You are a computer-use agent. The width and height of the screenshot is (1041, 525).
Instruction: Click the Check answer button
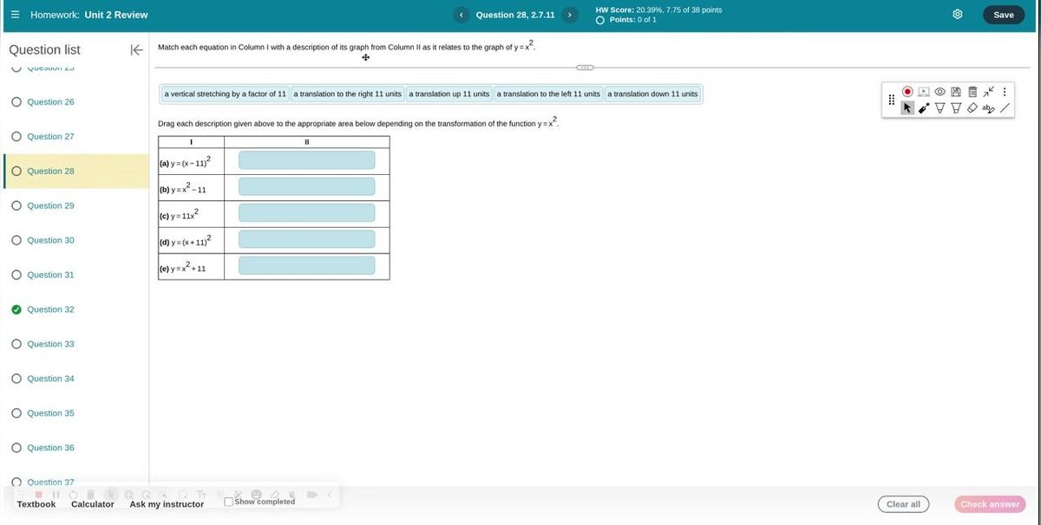click(x=989, y=502)
